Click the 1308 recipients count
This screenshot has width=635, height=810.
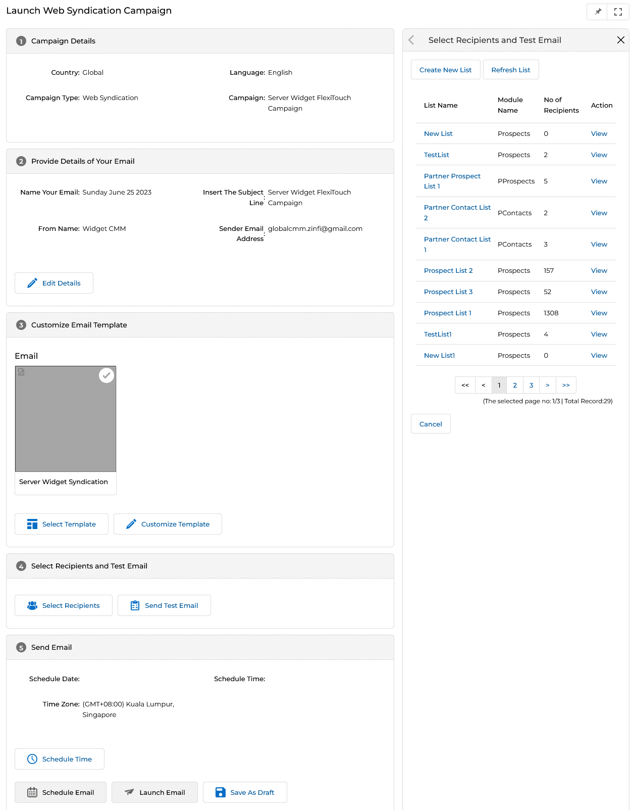[x=551, y=313]
